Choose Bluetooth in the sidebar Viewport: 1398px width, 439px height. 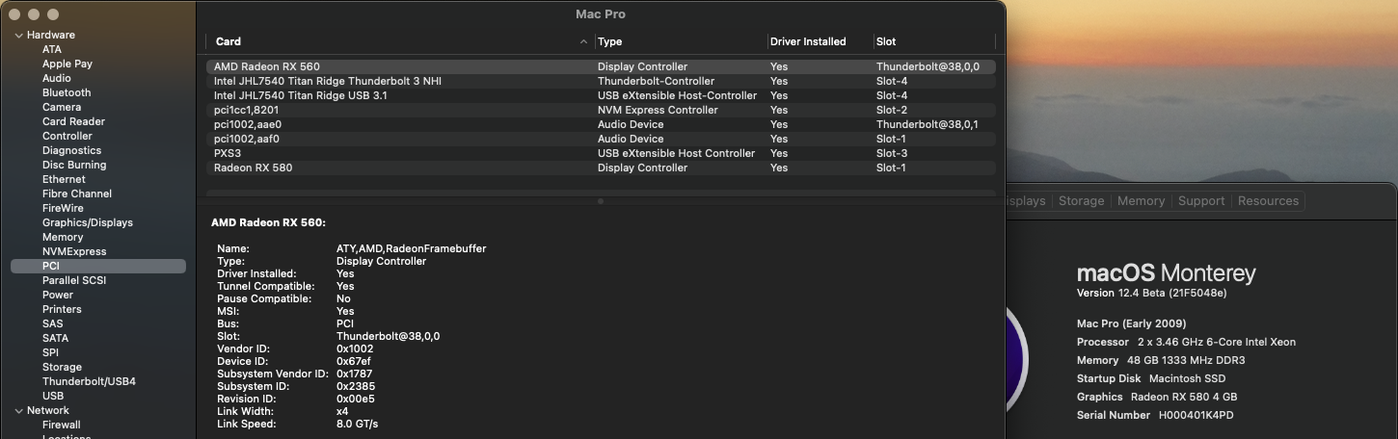(x=67, y=92)
